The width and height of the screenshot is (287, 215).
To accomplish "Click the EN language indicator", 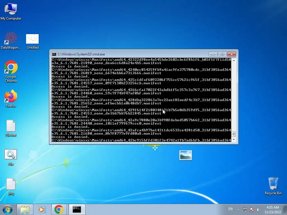I will (x=230, y=209).
